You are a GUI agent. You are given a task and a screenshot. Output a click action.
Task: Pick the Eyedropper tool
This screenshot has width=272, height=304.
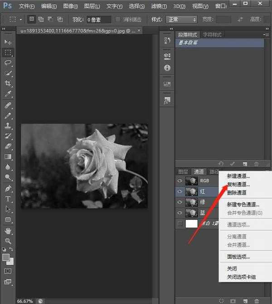[8, 94]
